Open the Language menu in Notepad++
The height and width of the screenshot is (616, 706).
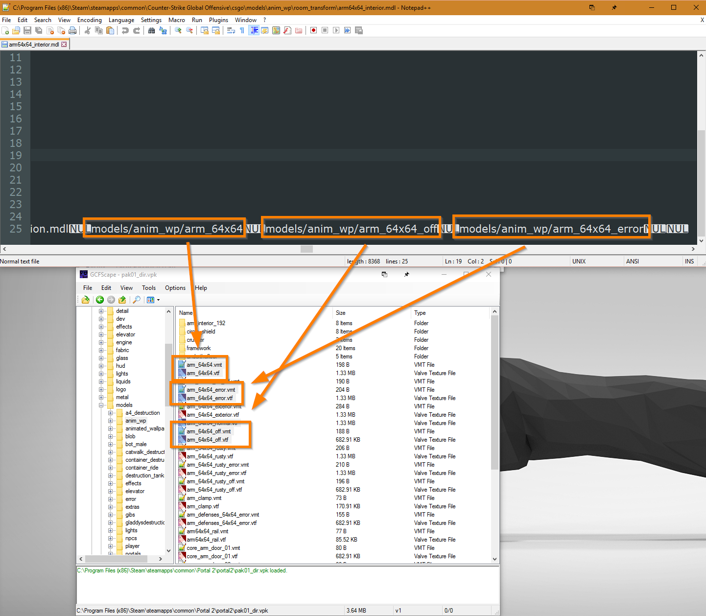121,20
